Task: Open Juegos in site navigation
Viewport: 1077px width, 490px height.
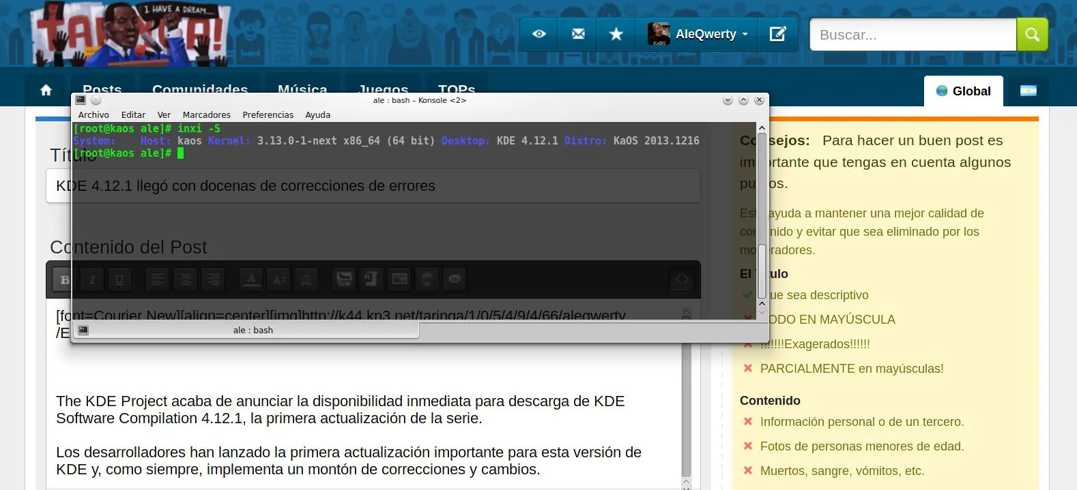Action: point(384,90)
